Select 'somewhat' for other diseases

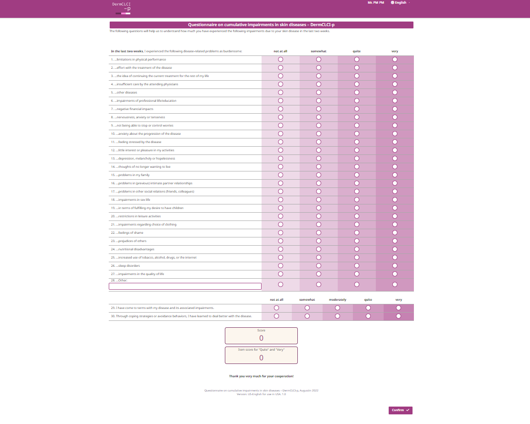click(319, 93)
